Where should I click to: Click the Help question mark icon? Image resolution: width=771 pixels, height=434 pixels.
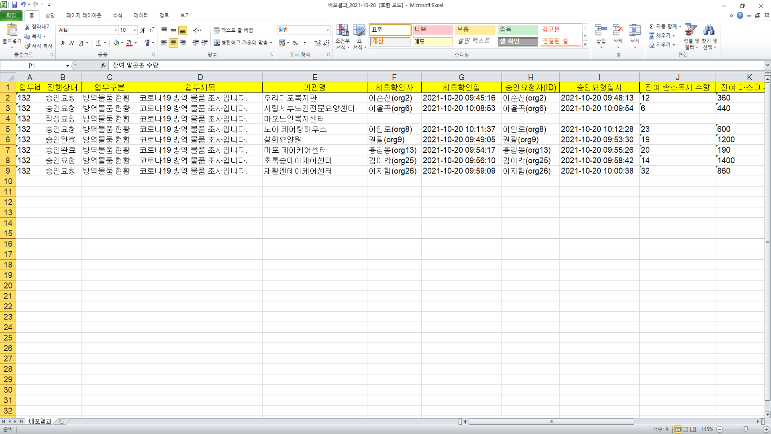point(740,16)
